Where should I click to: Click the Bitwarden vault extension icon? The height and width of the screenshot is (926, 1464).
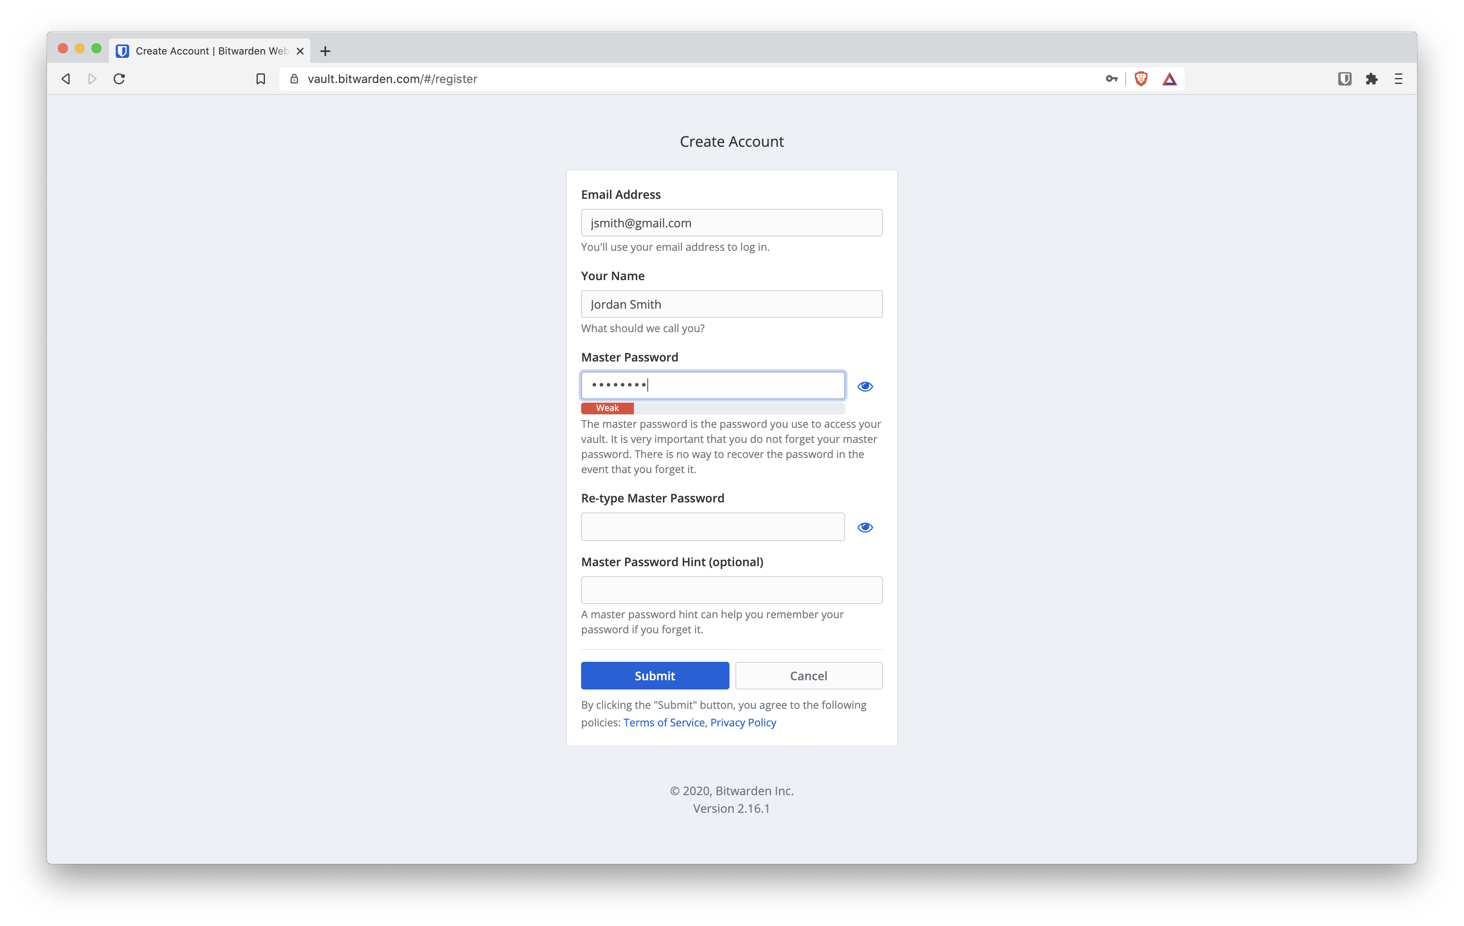coord(1346,78)
